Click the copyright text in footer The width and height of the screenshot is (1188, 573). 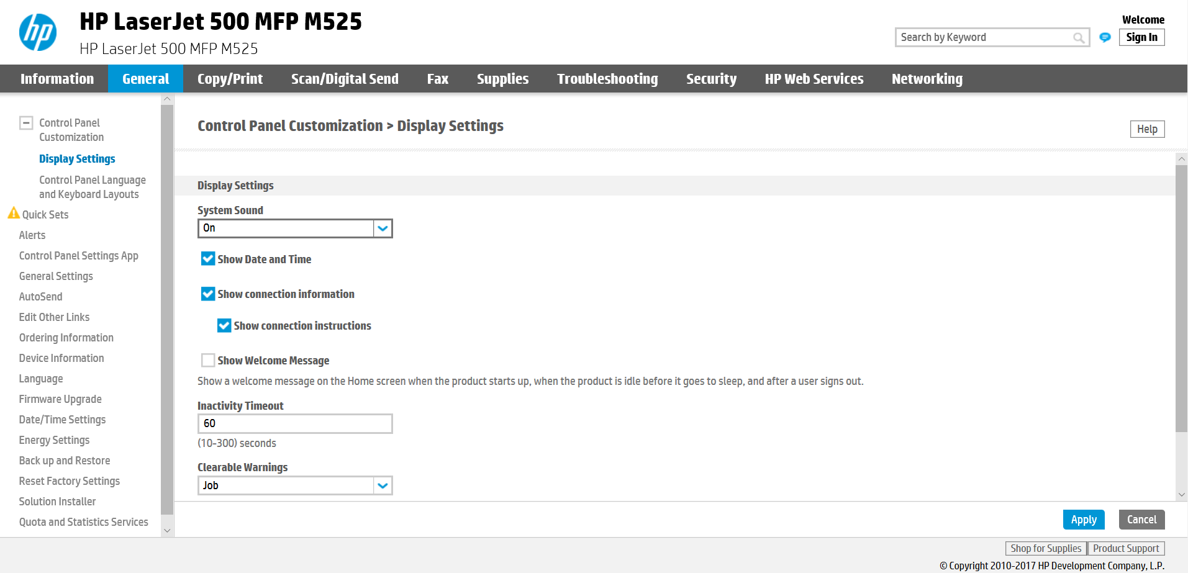tap(1052, 566)
